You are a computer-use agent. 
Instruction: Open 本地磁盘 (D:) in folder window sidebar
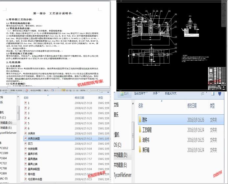[x=121, y=155]
